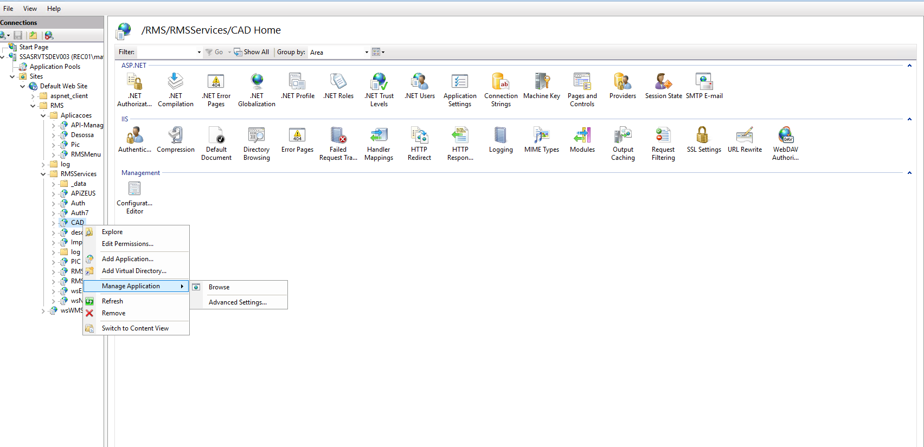This screenshot has width=924, height=447.
Task: Collapse the Management section group
Action: [x=909, y=173]
